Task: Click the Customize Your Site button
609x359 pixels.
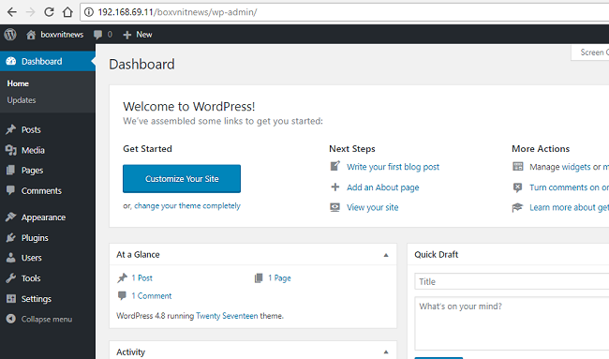Action: click(182, 179)
